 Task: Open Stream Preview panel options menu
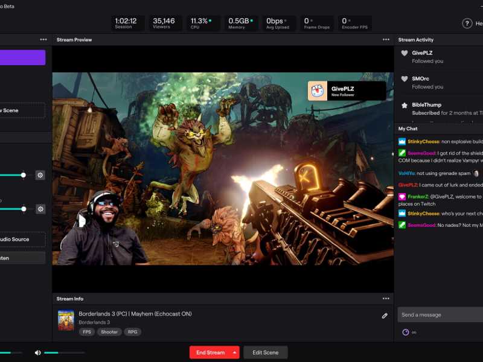coord(386,40)
